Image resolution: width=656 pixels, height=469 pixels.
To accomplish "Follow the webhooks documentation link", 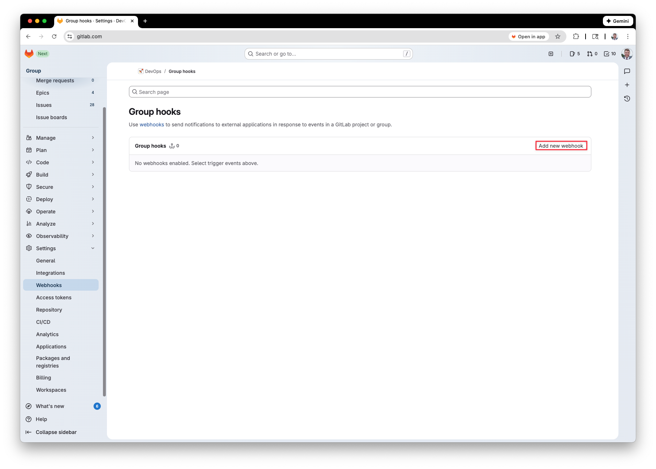I will (x=152, y=125).
